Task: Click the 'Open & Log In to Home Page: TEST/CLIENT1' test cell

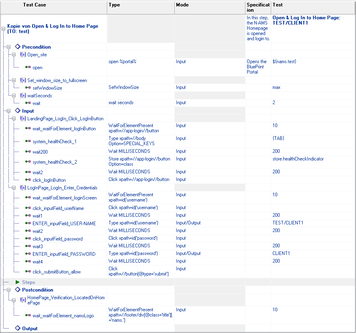Action: click(313, 29)
